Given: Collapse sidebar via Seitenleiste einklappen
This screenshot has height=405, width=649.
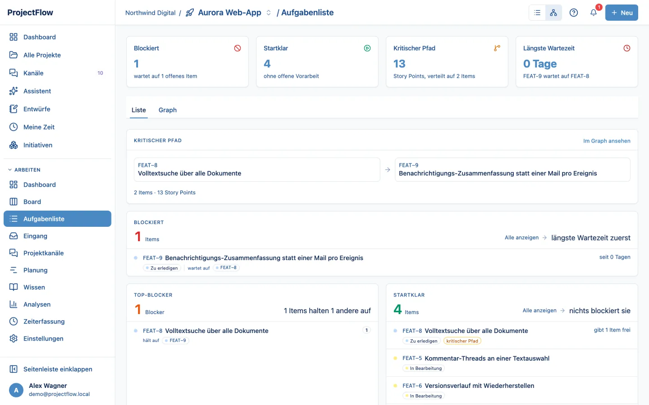Looking at the screenshot, I should [x=57, y=369].
